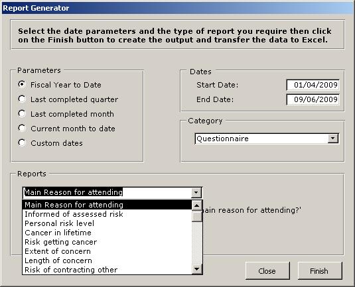Image resolution: width=355 pixels, height=287 pixels.
Task: Click the Finish button
Action: (x=320, y=270)
